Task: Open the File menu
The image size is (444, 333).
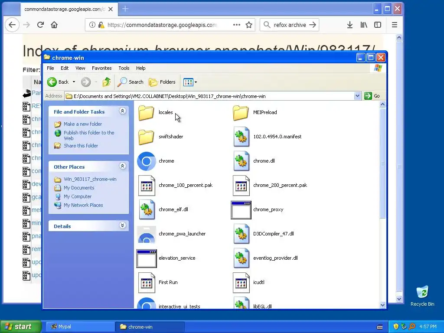Action: [50, 68]
